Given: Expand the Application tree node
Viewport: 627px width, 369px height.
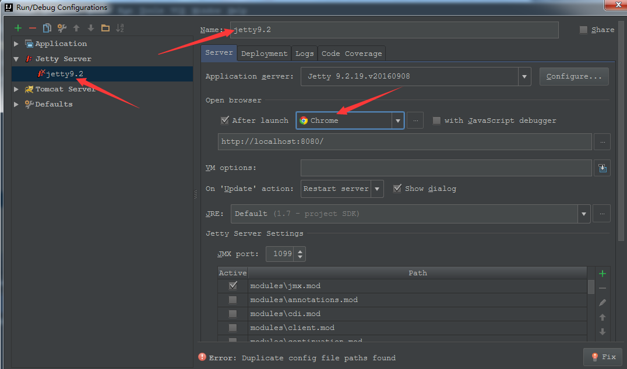Looking at the screenshot, I should point(16,44).
